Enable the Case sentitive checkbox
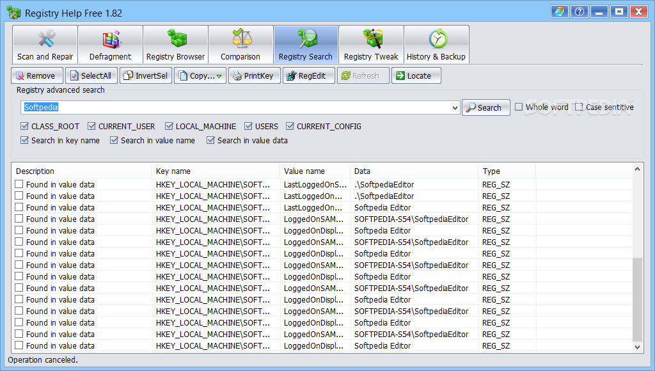 coord(579,107)
